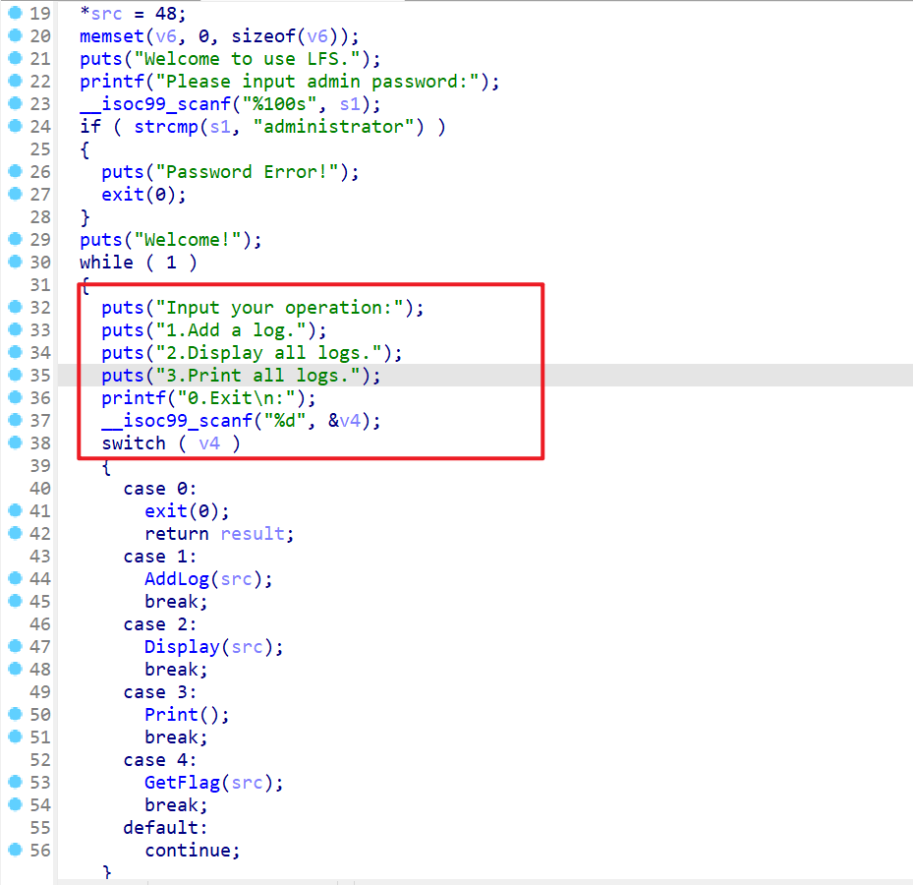Select the Print function name
The image size is (913, 885).
tap(171, 715)
